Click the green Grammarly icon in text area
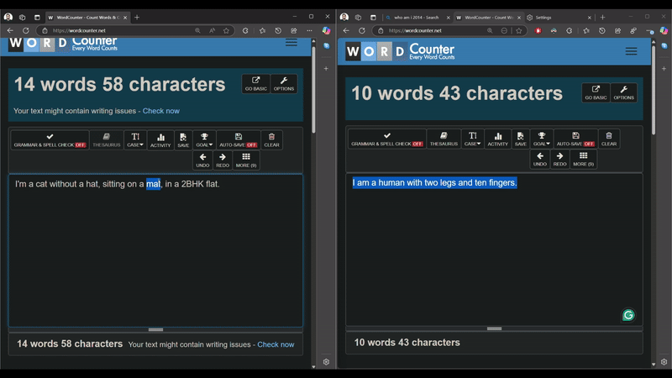The width and height of the screenshot is (672, 378). pos(628,315)
